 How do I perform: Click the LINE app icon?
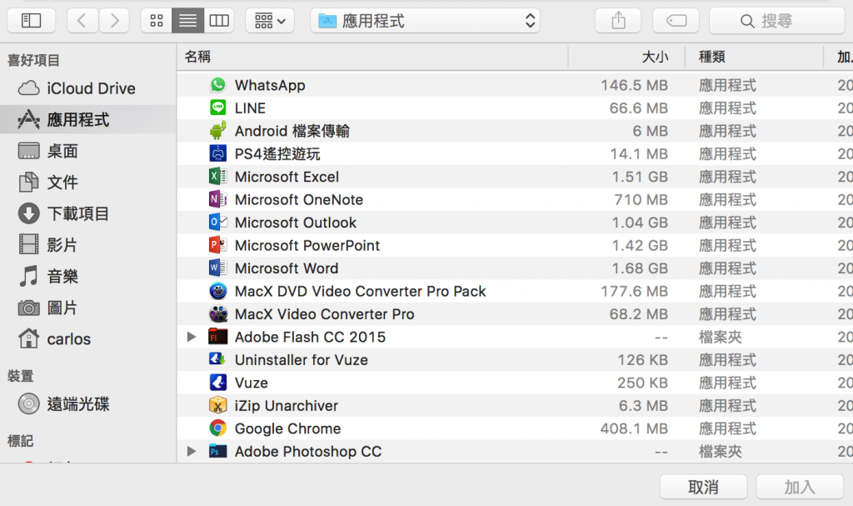click(x=218, y=108)
